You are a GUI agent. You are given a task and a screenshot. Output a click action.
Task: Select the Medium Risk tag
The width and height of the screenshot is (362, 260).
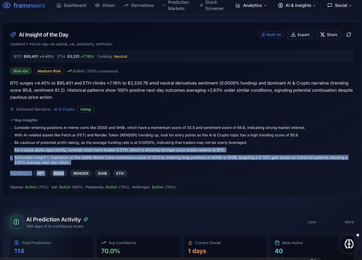(x=49, y=71)
